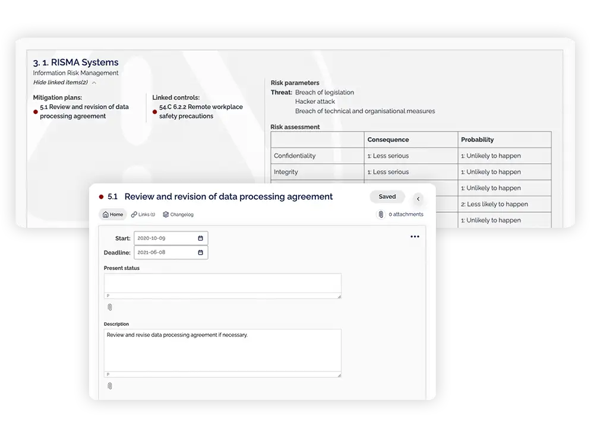This screenshot has width=594, height=445.
Task: Click the layers icon in Changelog tab
Action: tap(166, 215)
